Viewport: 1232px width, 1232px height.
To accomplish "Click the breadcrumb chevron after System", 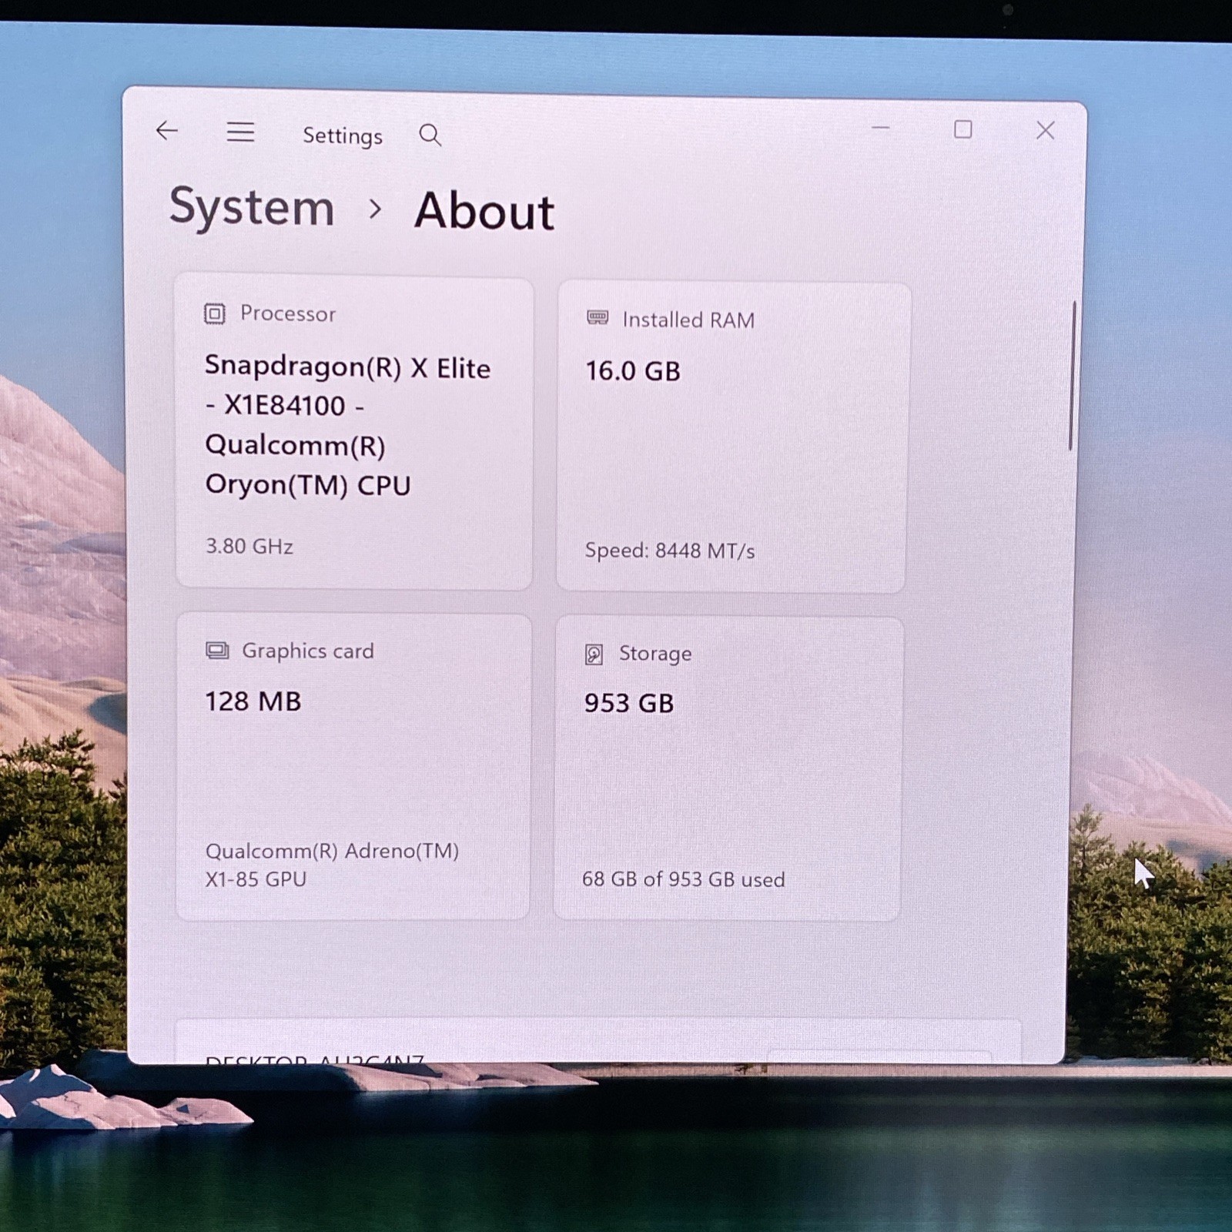I will tap(375, 209).
